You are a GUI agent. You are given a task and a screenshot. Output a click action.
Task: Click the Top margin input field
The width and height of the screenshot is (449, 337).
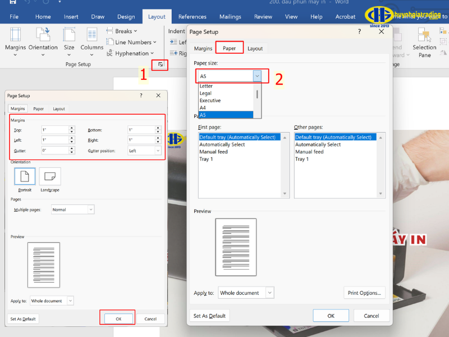pyautogui.click(x=55, y=130)
